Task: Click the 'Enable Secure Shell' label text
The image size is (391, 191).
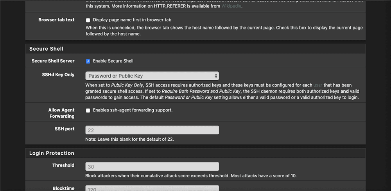Action: (x=113, y=61)
